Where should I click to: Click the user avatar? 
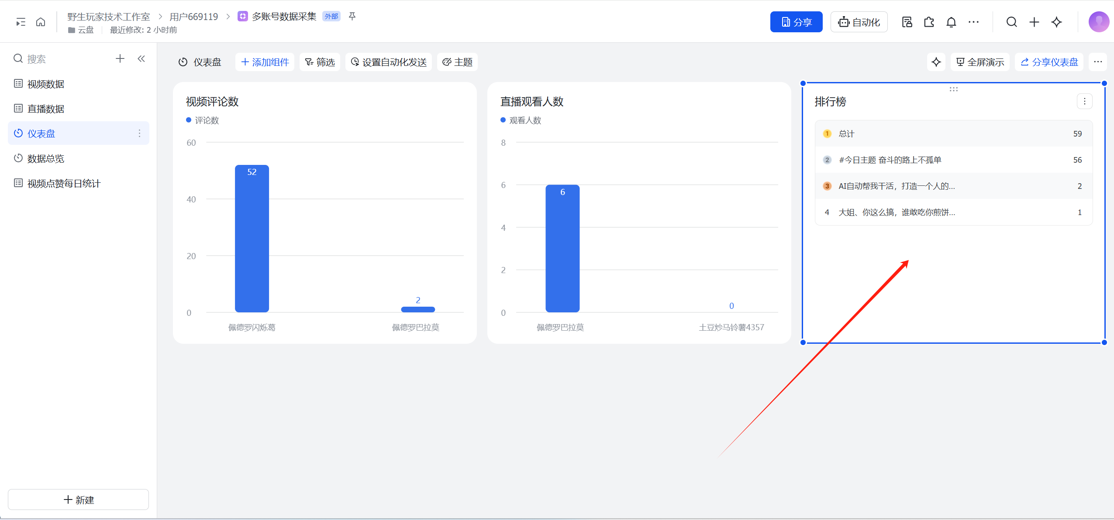click(x=1099, y=22)
